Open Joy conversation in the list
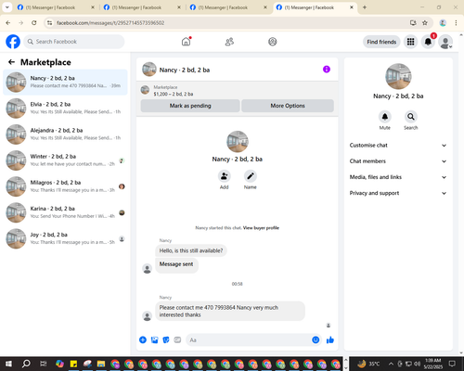Image resolution: width=464 pixels, height=371 pixels. click(65, 238)
